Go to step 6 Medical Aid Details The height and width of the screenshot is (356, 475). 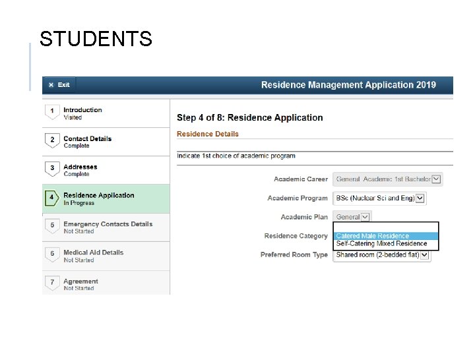tap(106, 256)
